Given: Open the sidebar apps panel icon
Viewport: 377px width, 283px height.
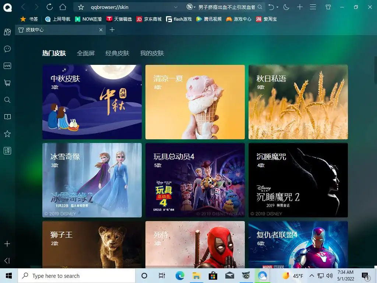Looking at the screenshot, I should (x=7, y=32).
